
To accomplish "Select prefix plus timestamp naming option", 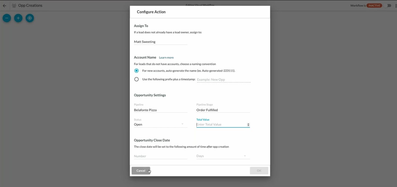I will 137,79.
